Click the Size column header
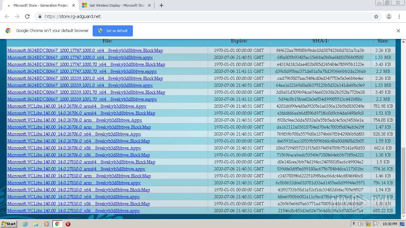 tap(383, 41)
